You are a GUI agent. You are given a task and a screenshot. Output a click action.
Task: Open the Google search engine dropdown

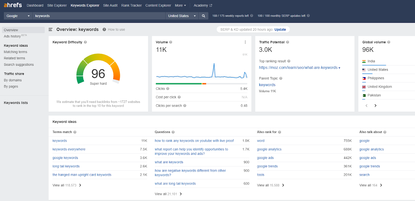pyautogui.click(x=18, y=16)
